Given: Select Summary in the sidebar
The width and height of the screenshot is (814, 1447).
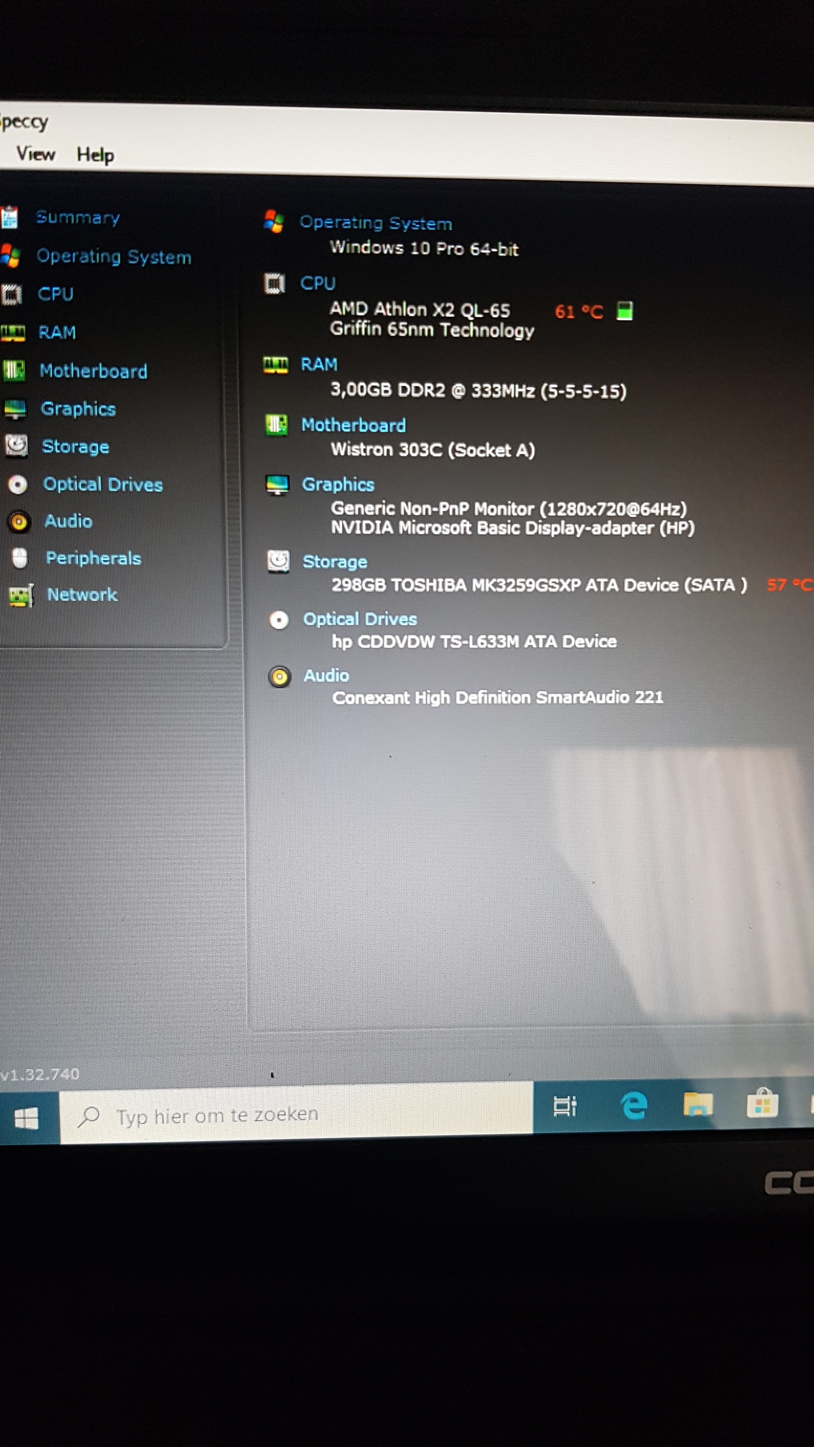Looking at the screenshot, I should point(78,217).
